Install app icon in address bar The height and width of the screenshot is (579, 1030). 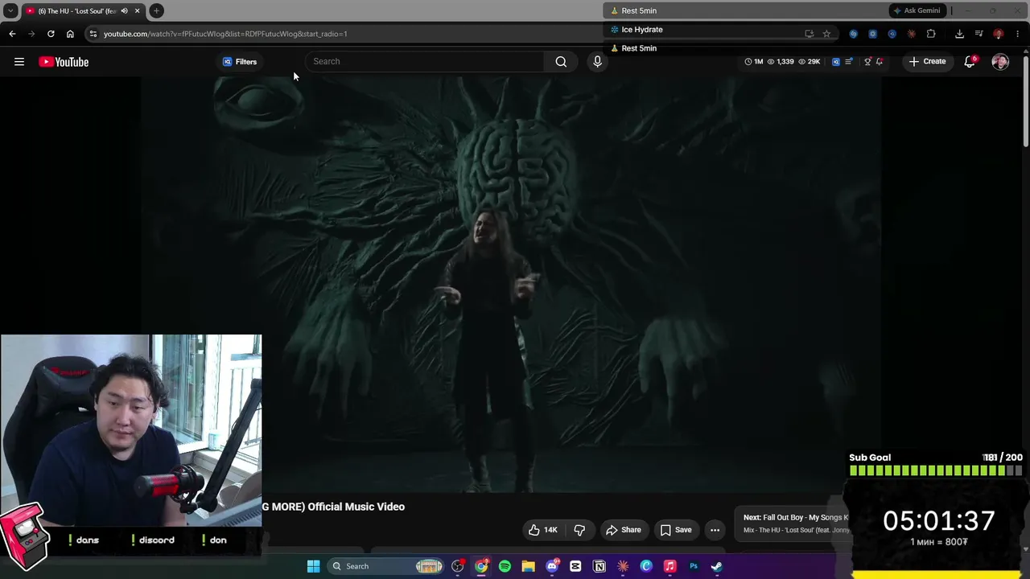point(809,34)
